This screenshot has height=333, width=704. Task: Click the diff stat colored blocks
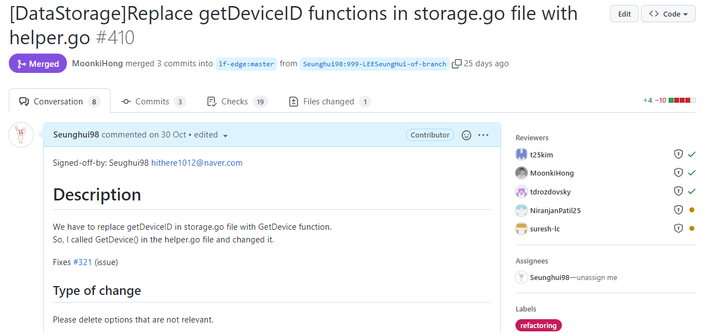pos(682,101)
